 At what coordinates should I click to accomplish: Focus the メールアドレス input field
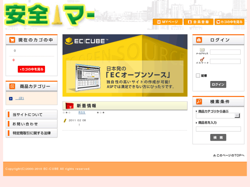pyautogui.click(x=225, y=52)
